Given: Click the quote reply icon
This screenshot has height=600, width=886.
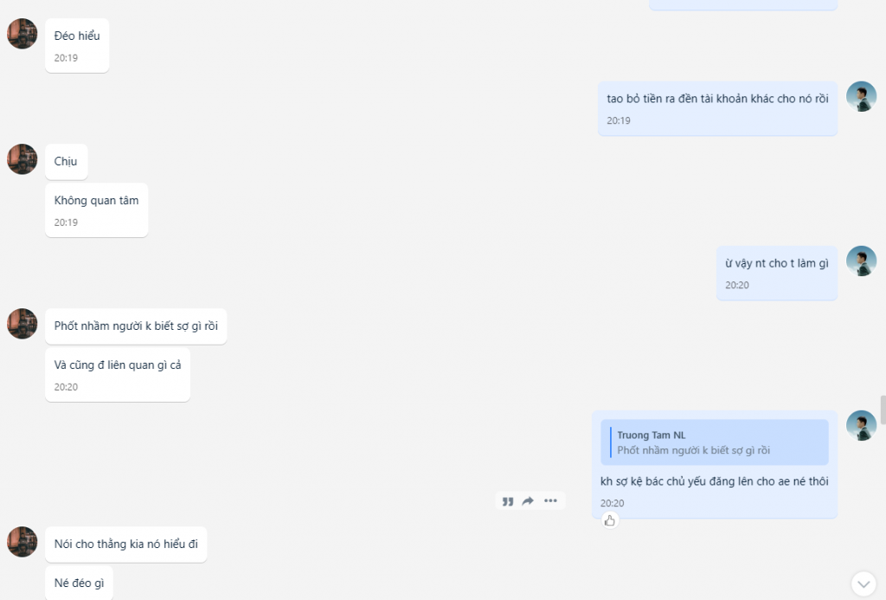Looking at the screenshot, I should pyautogui.click(x=508, y=501).
